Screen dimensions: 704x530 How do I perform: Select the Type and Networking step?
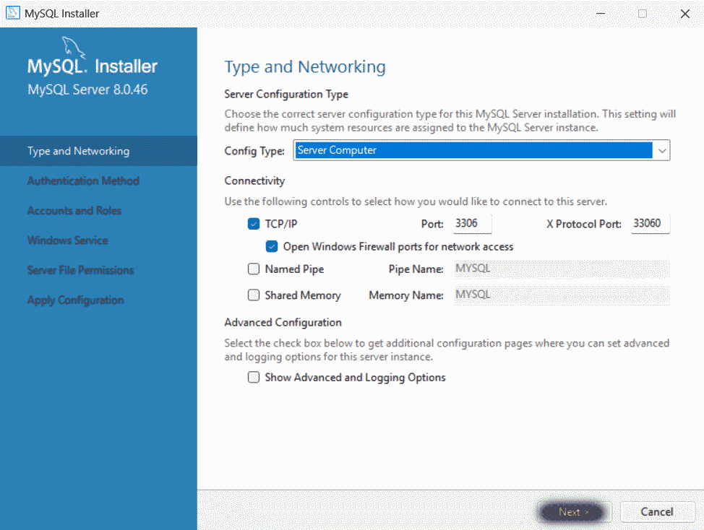pyautogui.click(x=98, y=151)
